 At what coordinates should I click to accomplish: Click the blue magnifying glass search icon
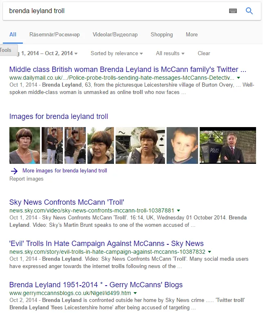click(x=249, y=11)
